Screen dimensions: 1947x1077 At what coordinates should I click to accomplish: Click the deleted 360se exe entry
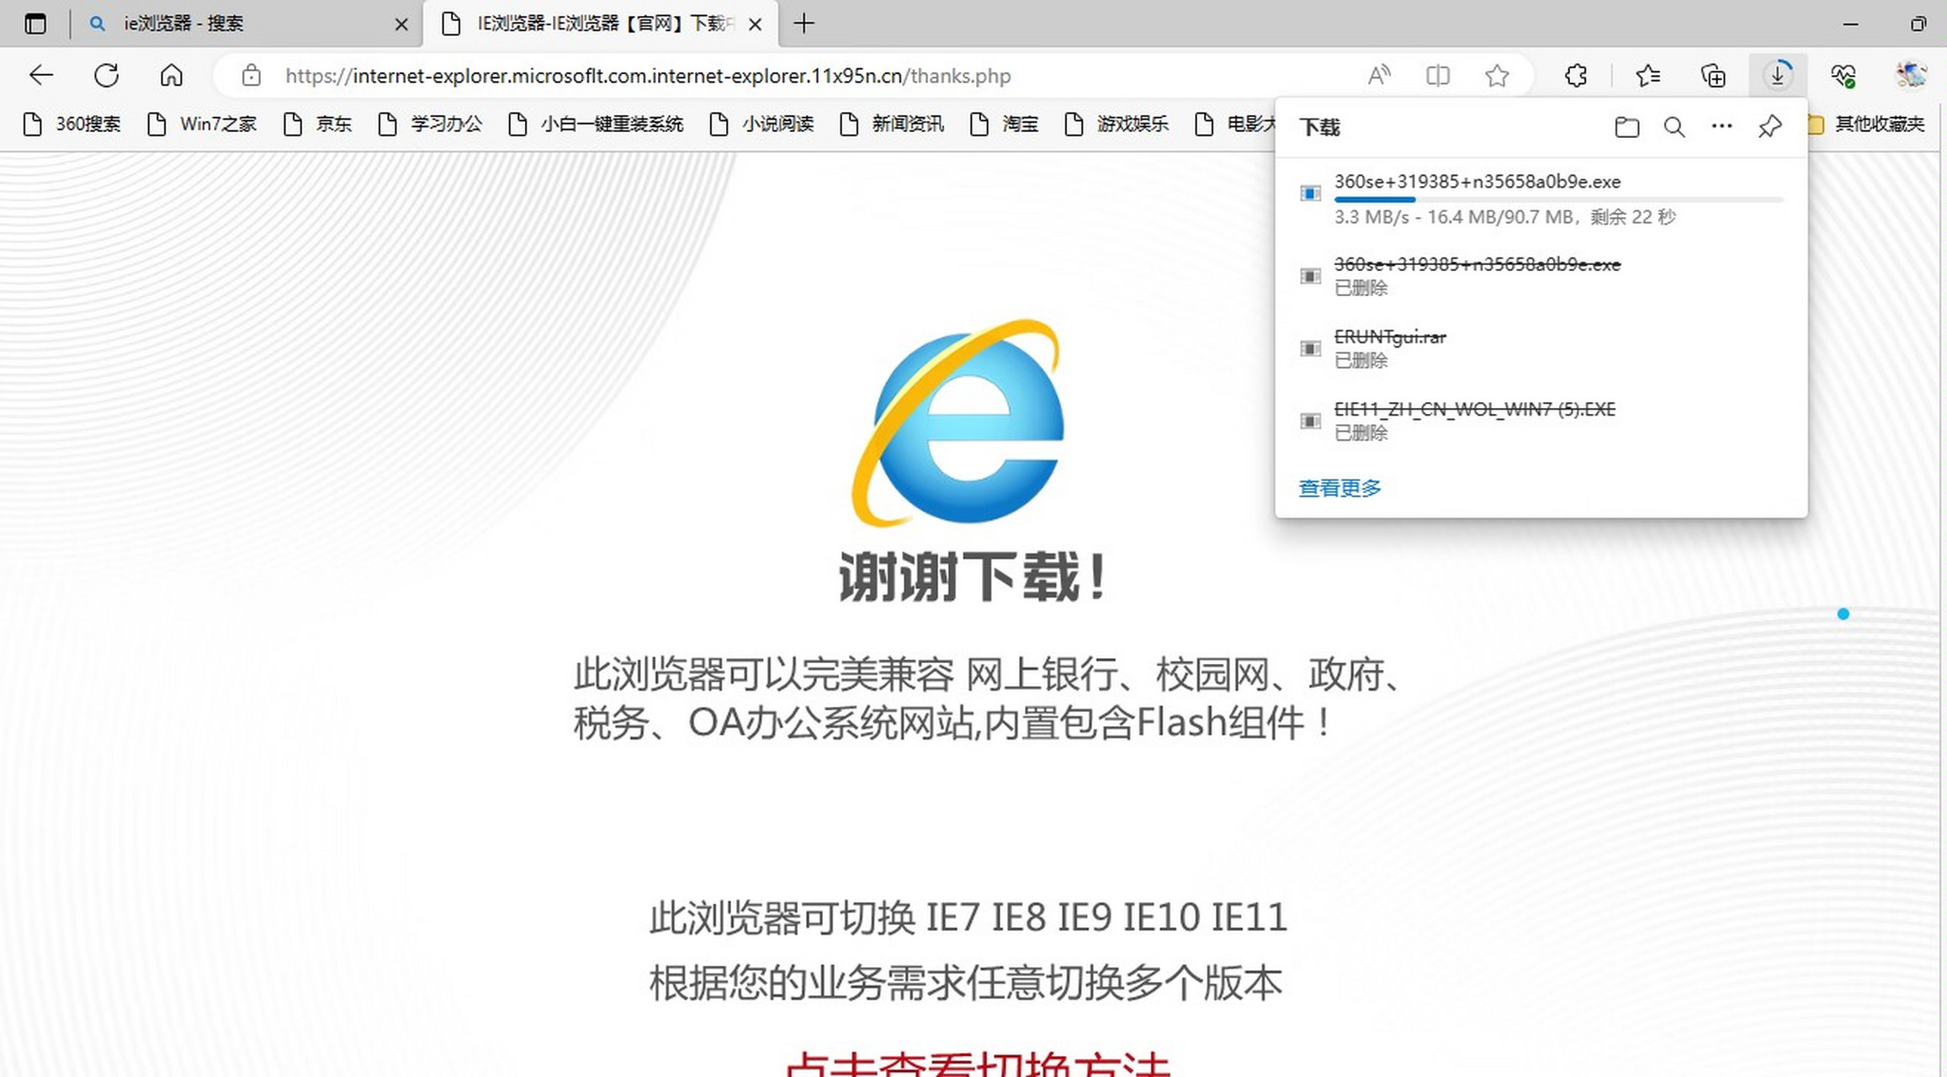click(1541, 276)
